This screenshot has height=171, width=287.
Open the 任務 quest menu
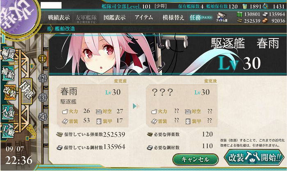click(x=201, y=18)
